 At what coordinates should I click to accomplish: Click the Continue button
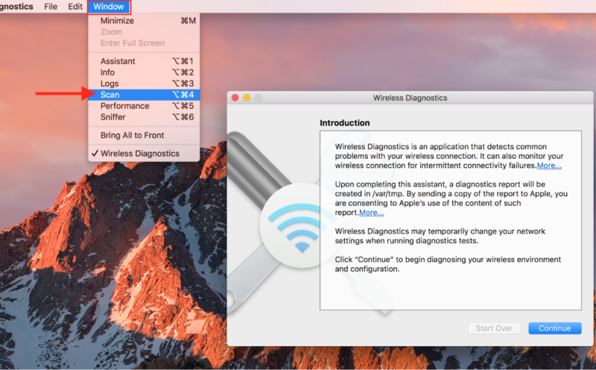(554, 328)
